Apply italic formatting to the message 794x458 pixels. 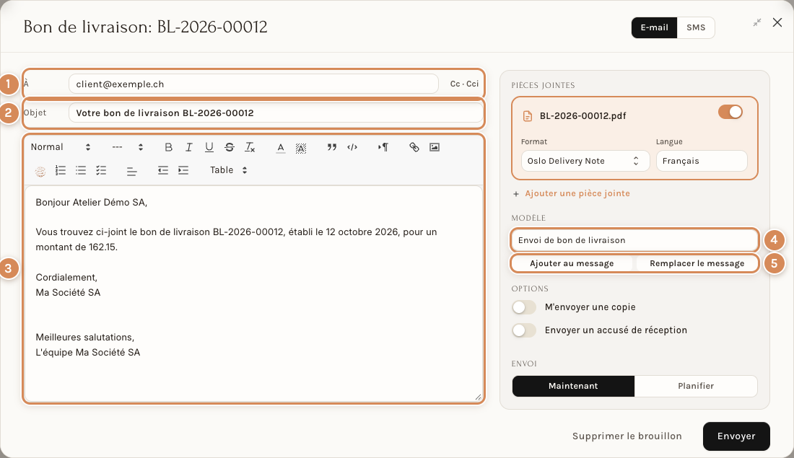[x=189, y=147]
